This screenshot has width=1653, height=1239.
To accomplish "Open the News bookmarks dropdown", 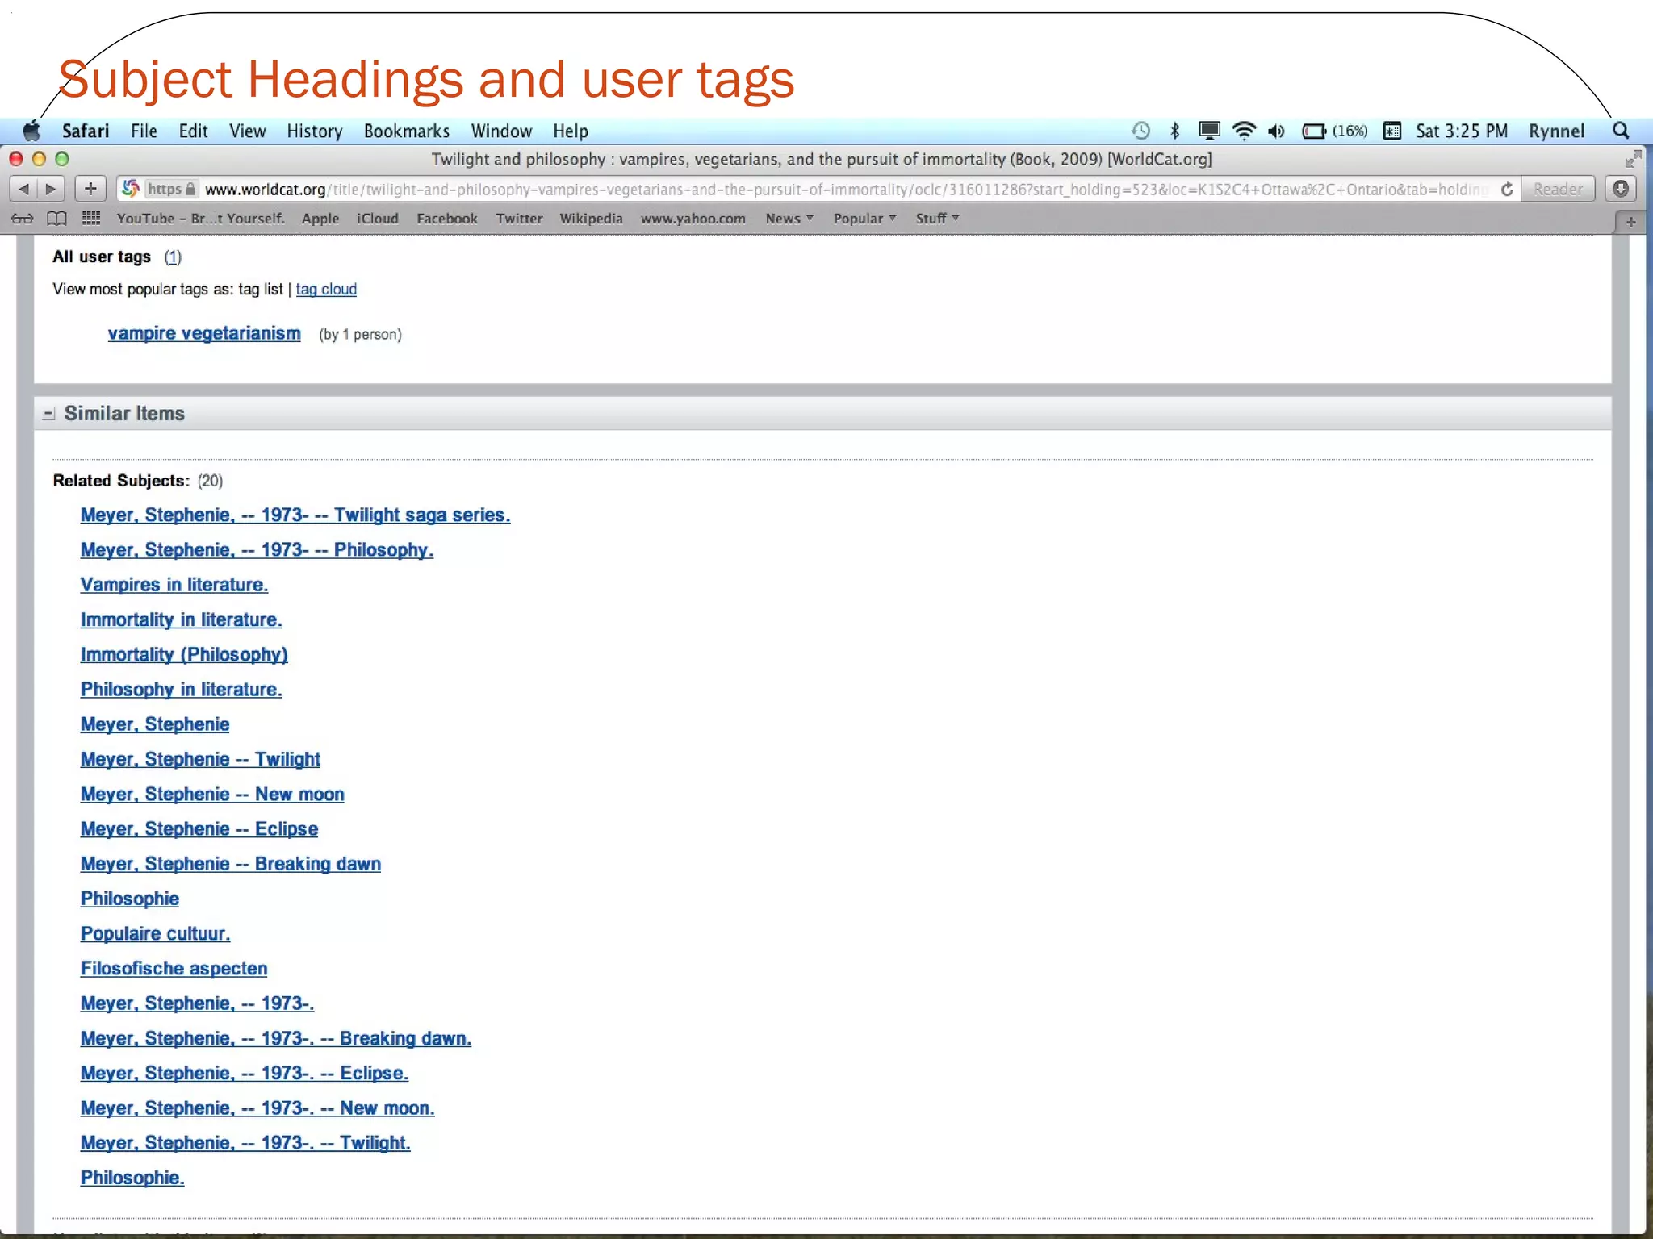I will tap(789, 219).
